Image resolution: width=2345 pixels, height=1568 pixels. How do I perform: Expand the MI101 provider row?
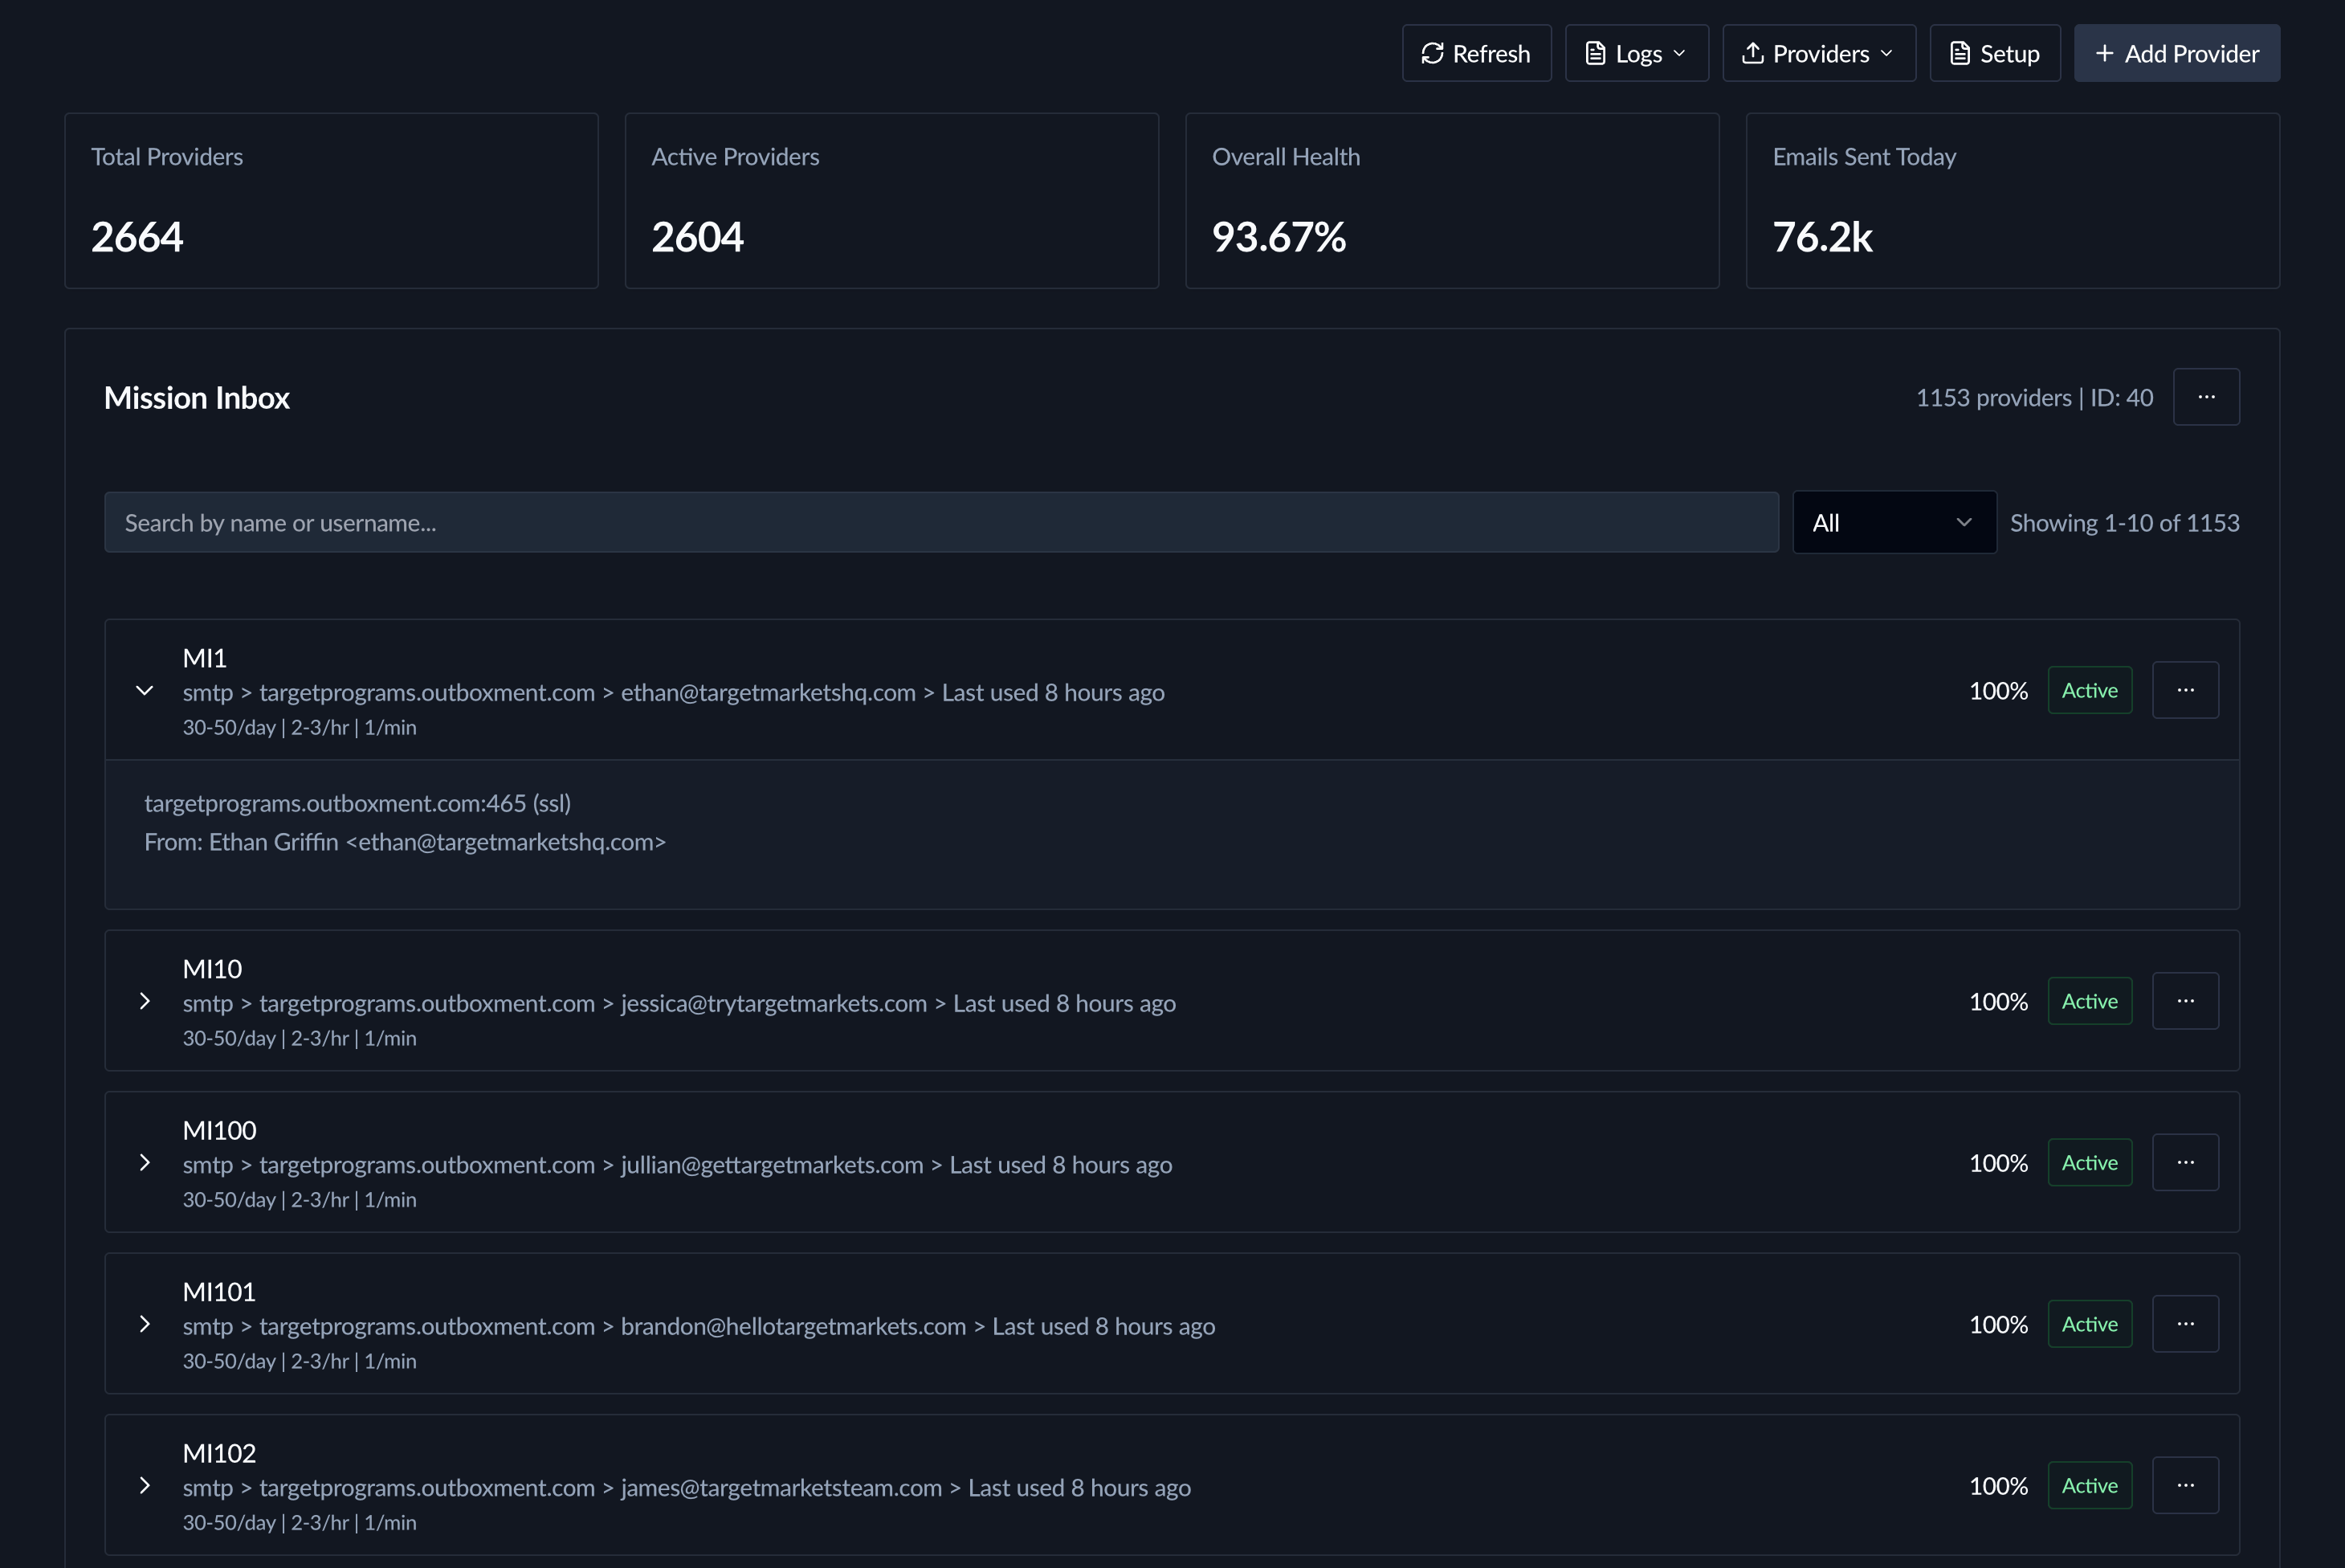145,1324
